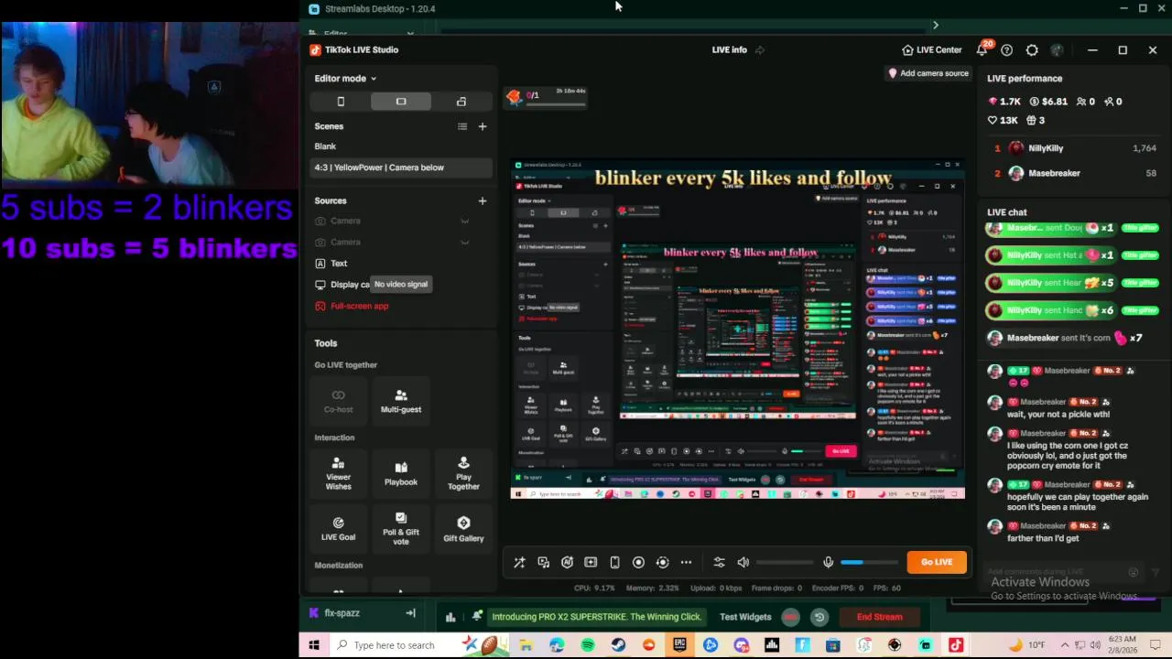Mute the microphone icon
1172x659 pixels.
pyautogui.click(x=828, y=562)
